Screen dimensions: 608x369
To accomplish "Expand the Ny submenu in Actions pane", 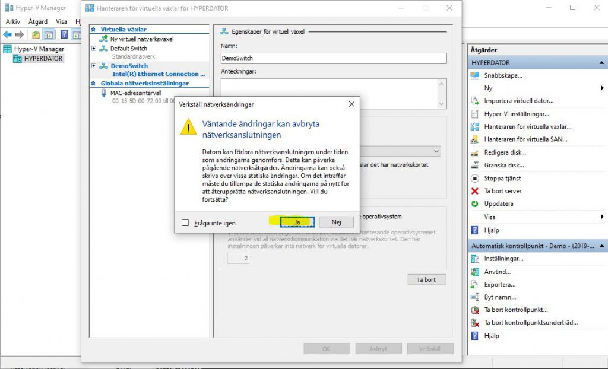I will 602,88.
